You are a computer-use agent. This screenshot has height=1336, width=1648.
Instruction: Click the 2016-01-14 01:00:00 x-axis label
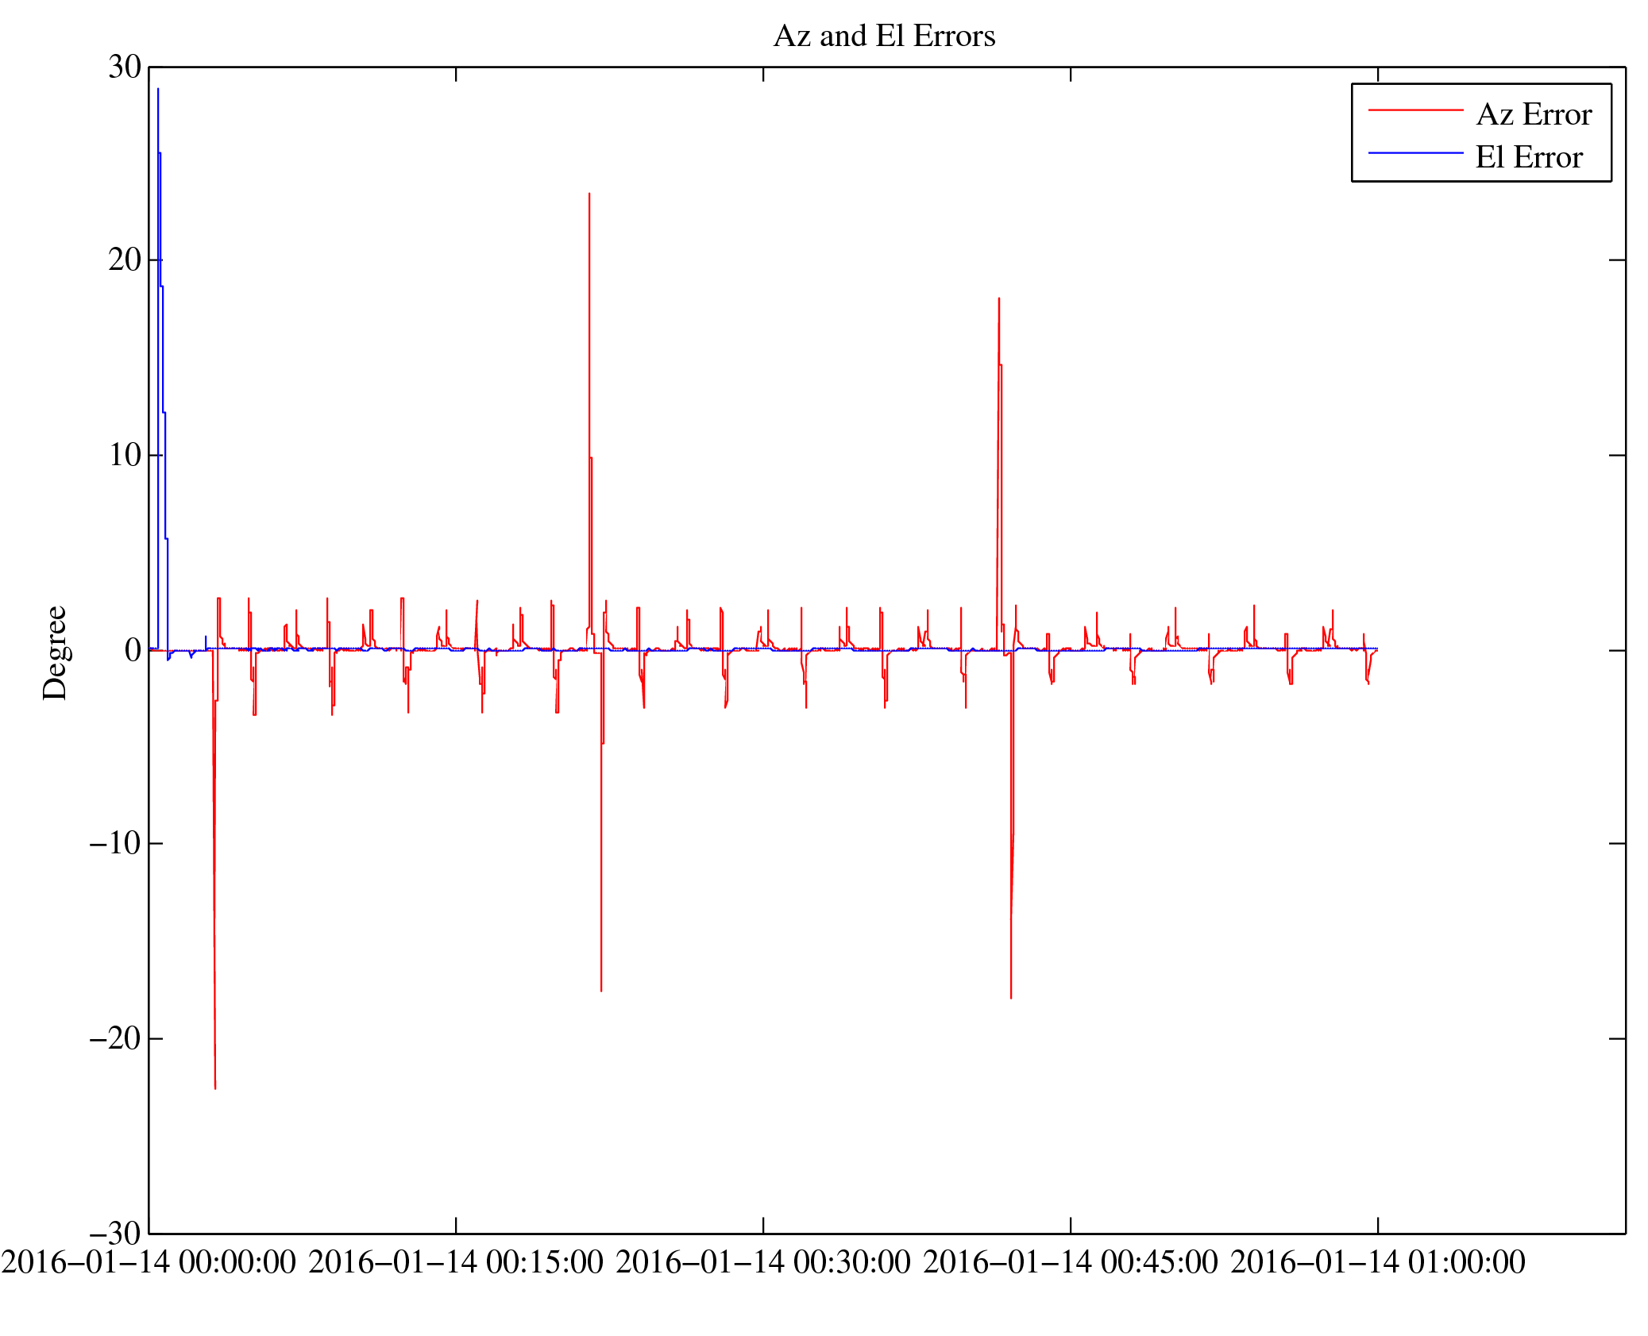coord(1377,1262)
